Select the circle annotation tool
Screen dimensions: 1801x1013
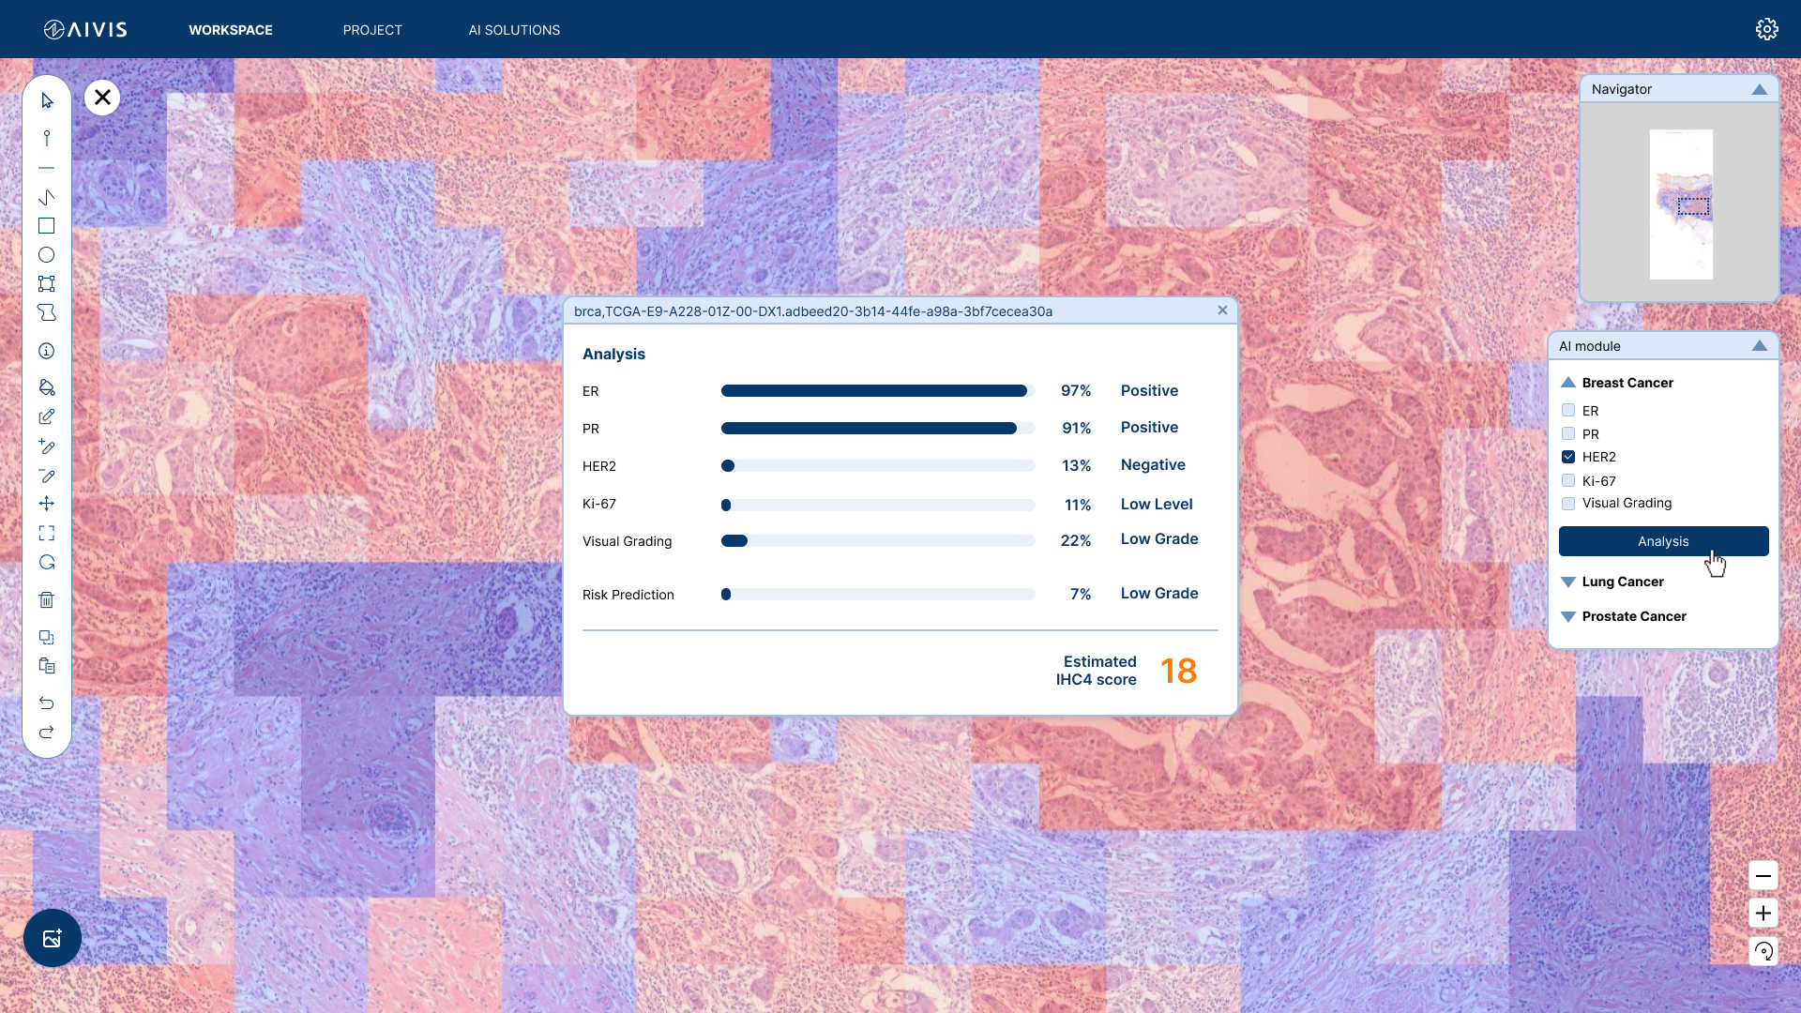[x=46, y=255]
